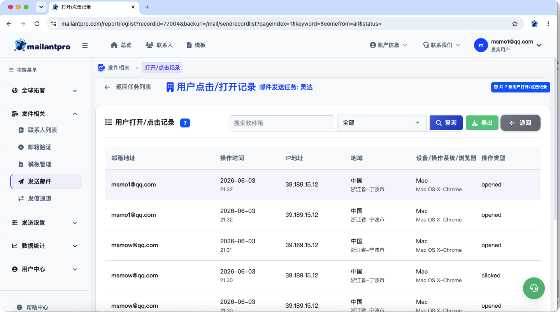Click the 共 7 条用户打开/点击记录 badge
Image resolution: width=560 pixels, height=312 pixels.
[x=520, y=87]
